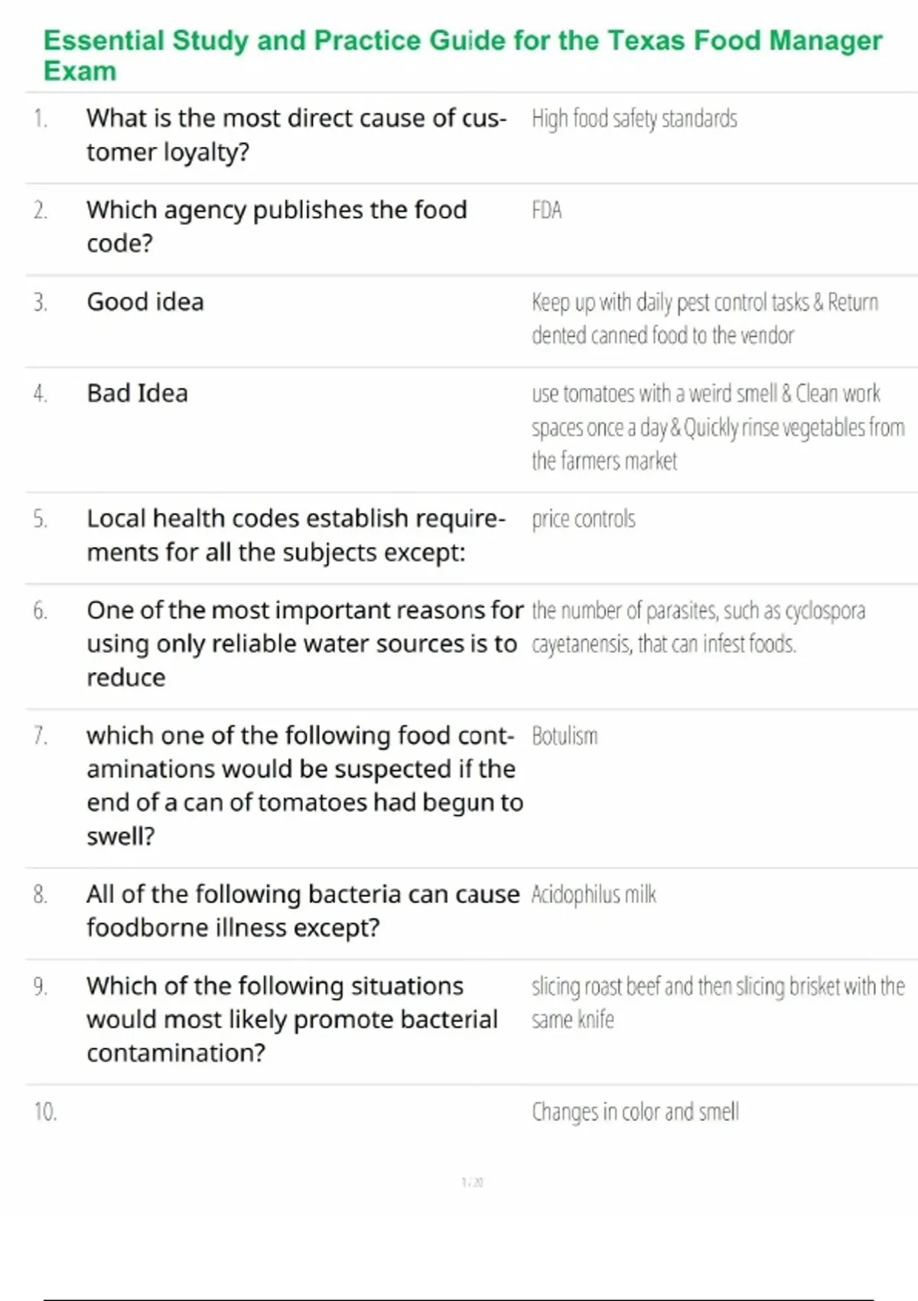Select the "price controls" answer
The image size is (918, 1301).
coord(583,520)
